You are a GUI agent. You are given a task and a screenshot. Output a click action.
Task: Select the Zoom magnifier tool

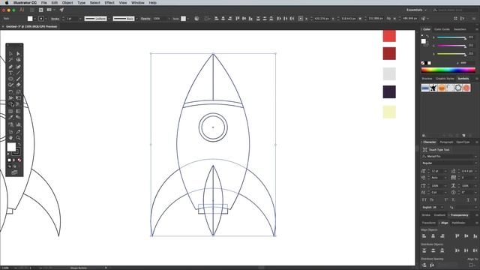[x=18, y=138]
